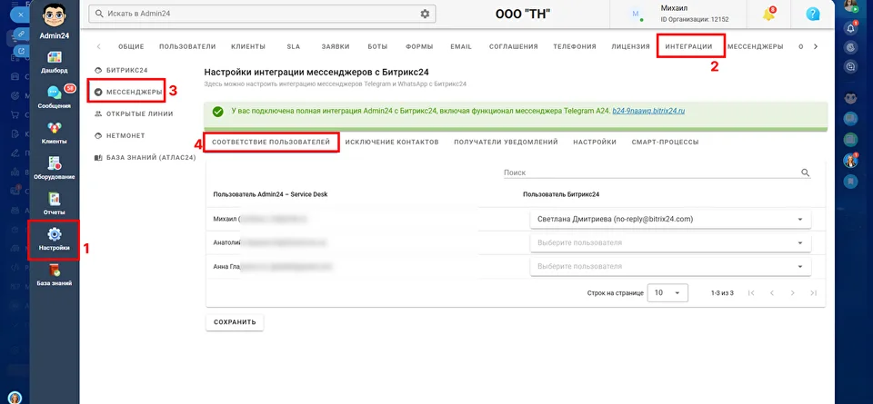Open the Дашборд section in sidebar

54,63
